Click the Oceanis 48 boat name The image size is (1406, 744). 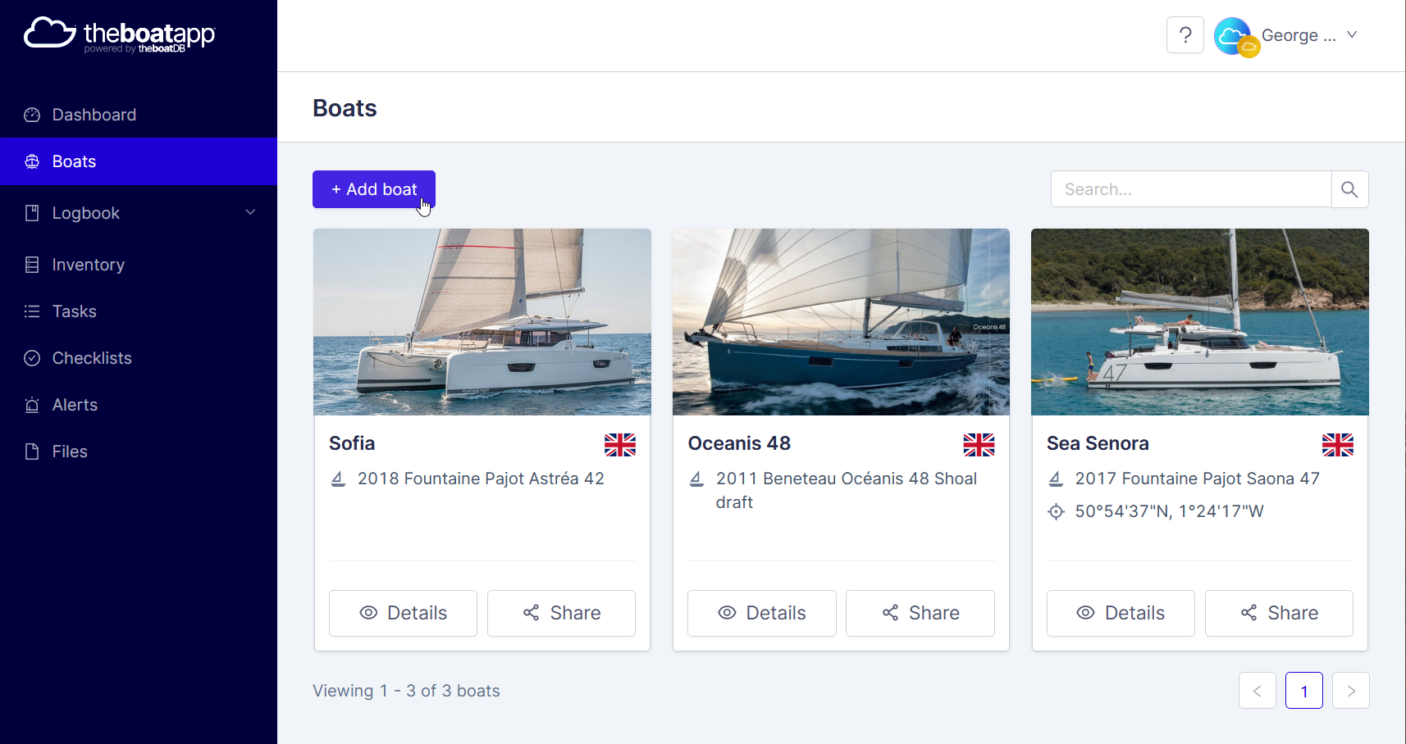coord(739,443)
